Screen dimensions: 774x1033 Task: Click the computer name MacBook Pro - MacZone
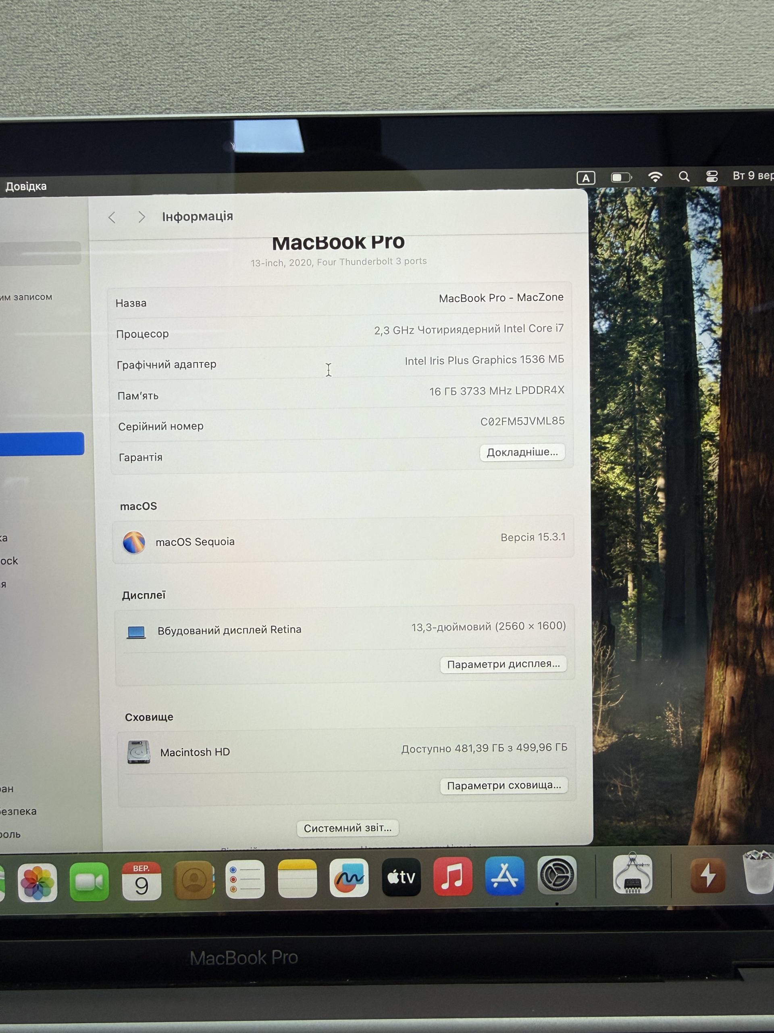point(501,298)
